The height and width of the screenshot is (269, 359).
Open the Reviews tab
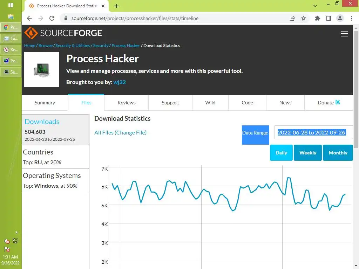tap(126, 103)
